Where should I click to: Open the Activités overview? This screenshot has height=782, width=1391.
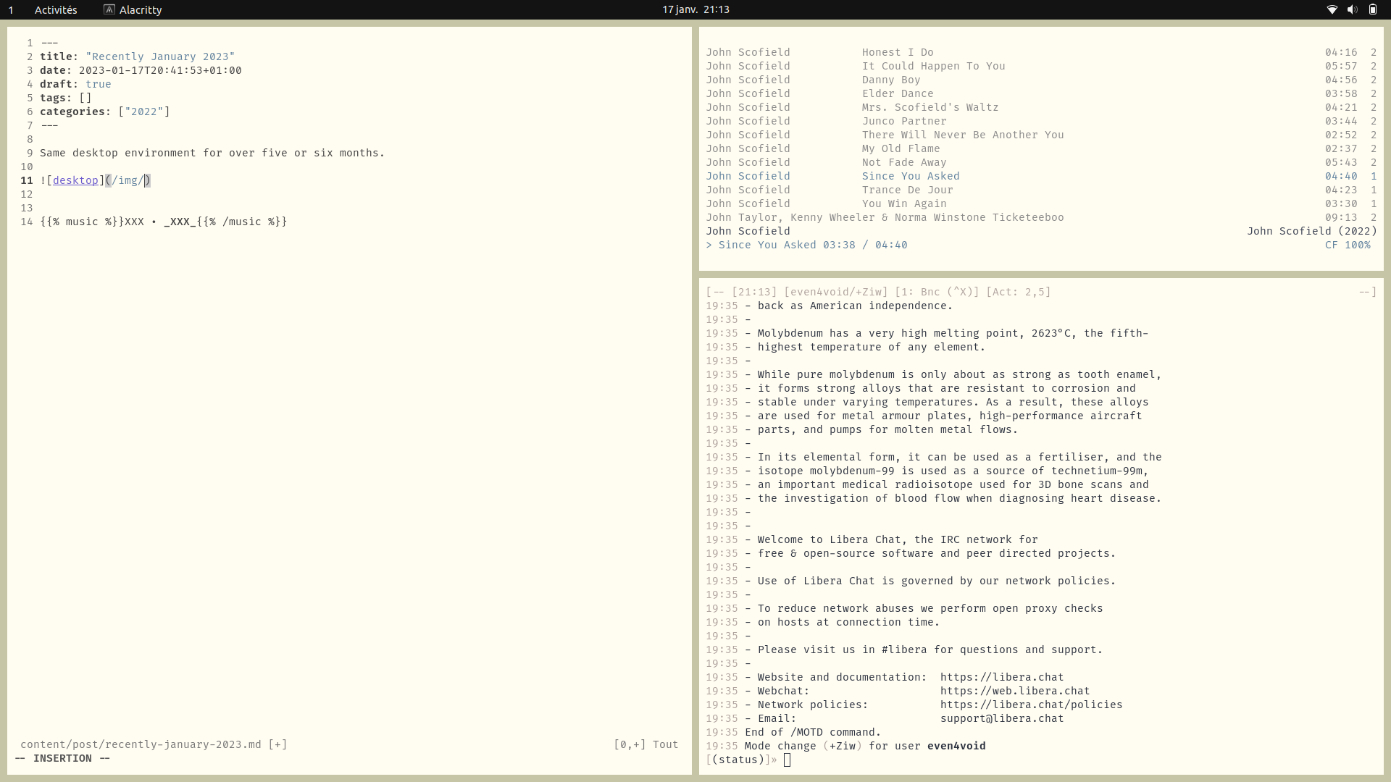pos(56,9)
